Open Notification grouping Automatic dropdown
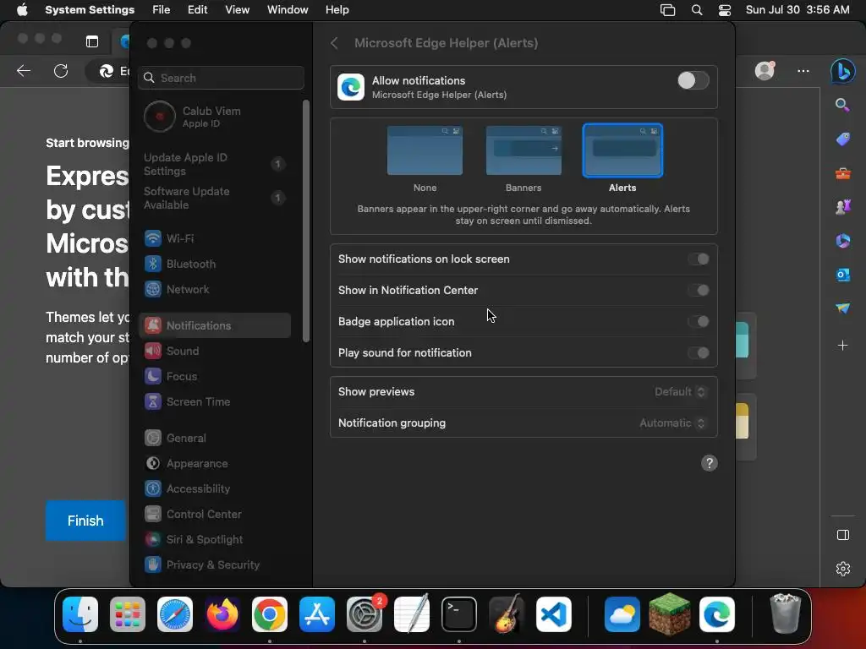The width and height of the screenshot is (866, 649). point(672,423)
